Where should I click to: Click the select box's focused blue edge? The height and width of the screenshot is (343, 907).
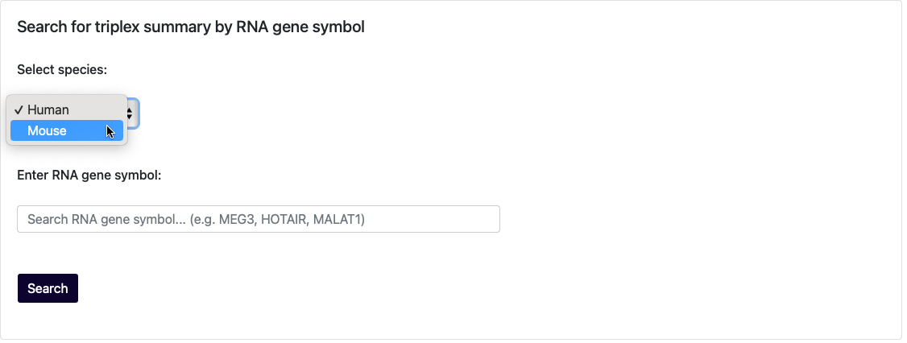point(138,114)
